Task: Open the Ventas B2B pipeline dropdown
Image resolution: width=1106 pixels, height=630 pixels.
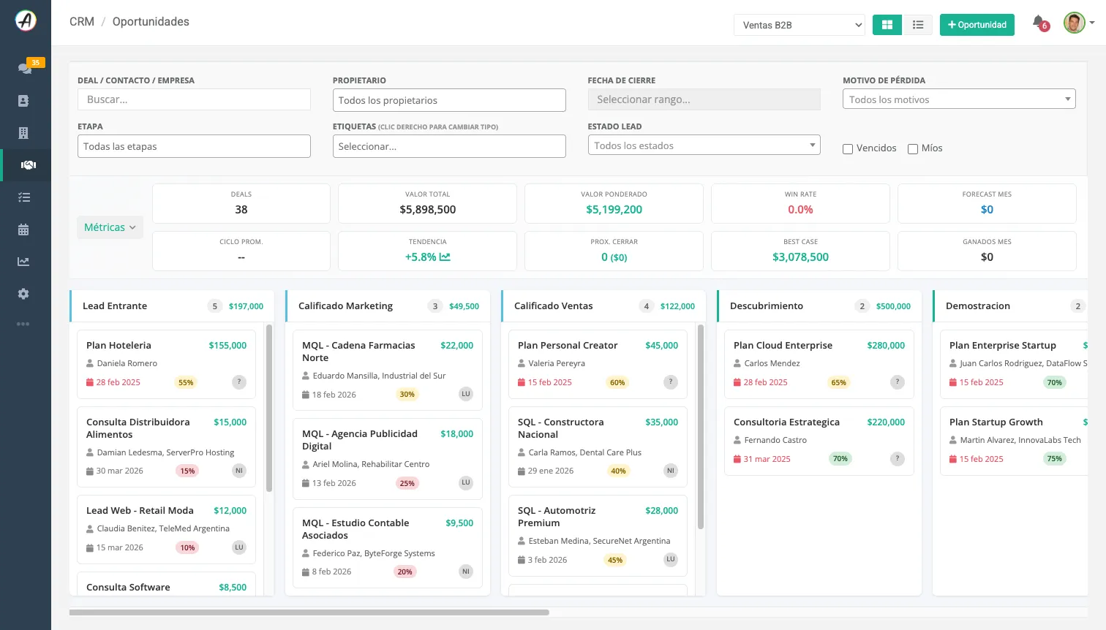Action: [x=800, y=25]
